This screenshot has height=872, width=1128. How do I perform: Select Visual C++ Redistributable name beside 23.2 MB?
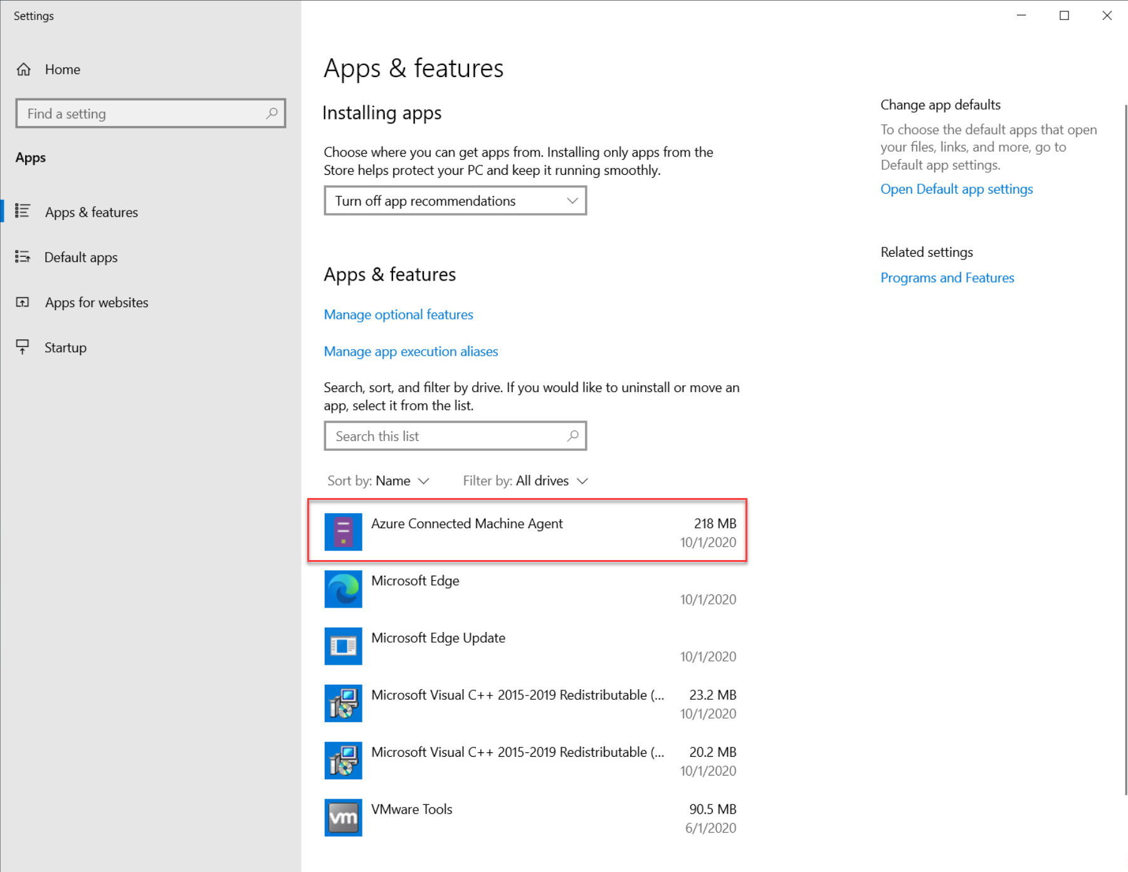[518, 695]
